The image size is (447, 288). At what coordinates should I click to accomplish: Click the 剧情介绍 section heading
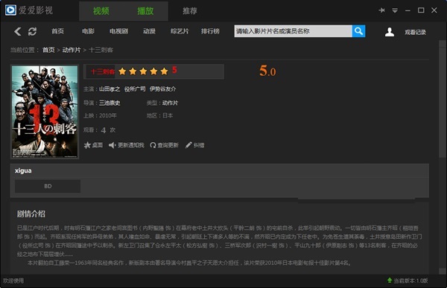31,214
